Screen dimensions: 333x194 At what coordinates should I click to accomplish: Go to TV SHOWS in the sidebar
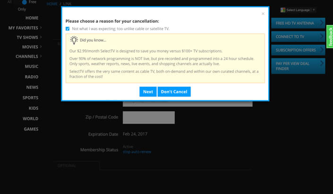[x=27, y=37]
